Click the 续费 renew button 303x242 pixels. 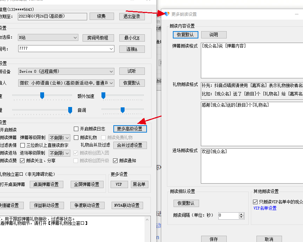102,16
